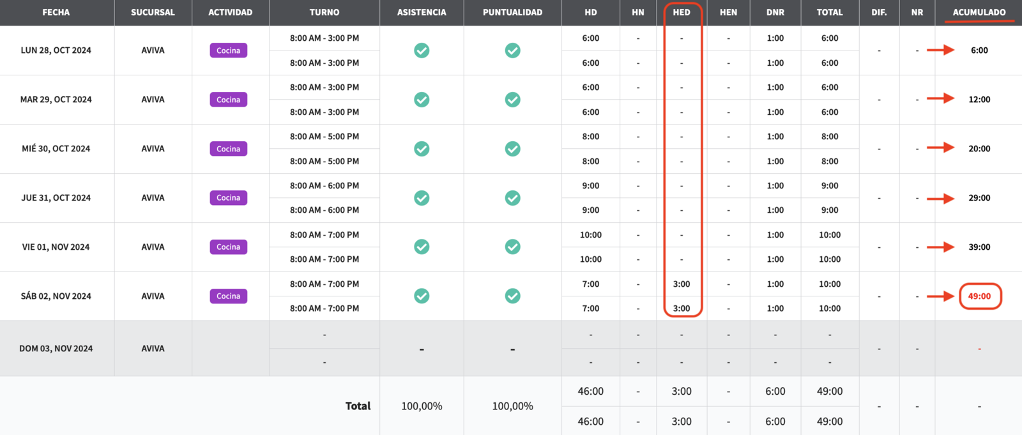Select the circled 49:00 accumulated value
The width and height of the screenshot is (1022, 435).
(979, 296)
